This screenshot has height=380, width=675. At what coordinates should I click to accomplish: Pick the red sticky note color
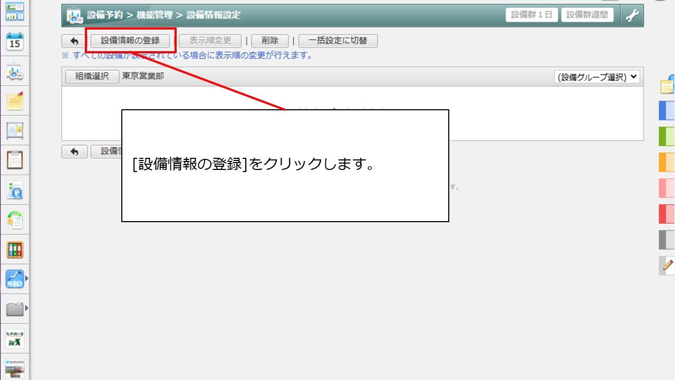point(667,214)
